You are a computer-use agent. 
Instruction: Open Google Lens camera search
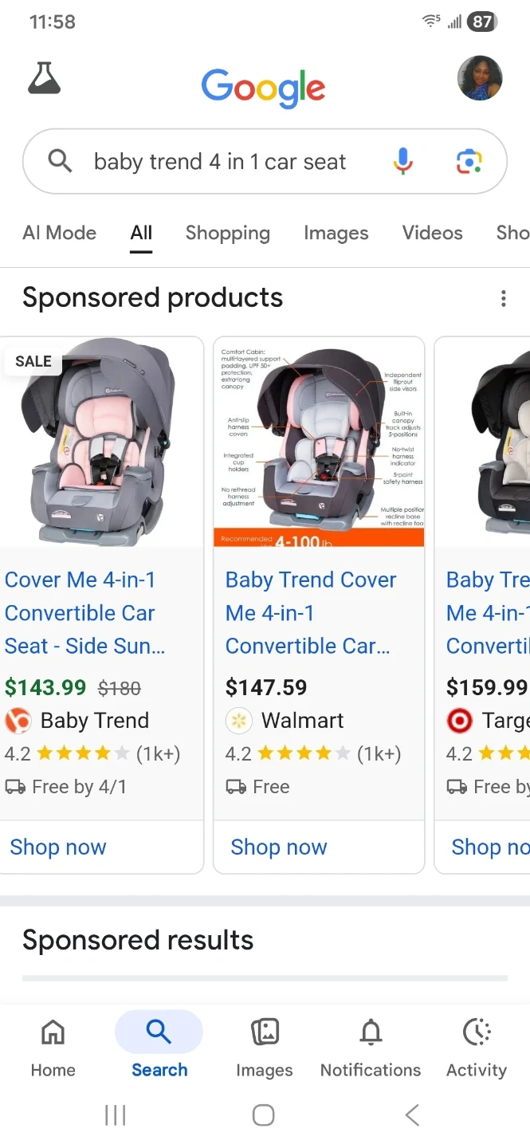click(x=469, y=162)
